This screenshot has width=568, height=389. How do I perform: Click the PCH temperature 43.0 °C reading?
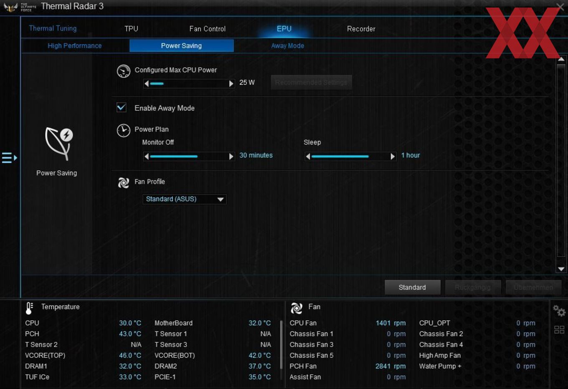pyautogui.click(x=130, y=334)
